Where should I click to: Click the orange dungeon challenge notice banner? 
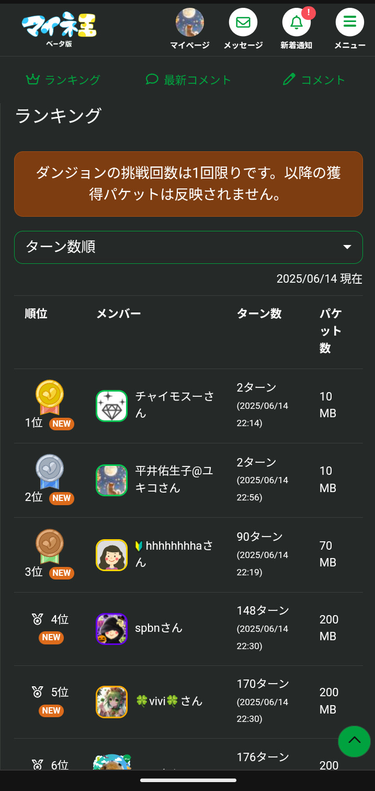(188, 184)
